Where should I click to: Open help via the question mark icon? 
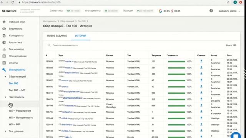(x=211, y=11)
